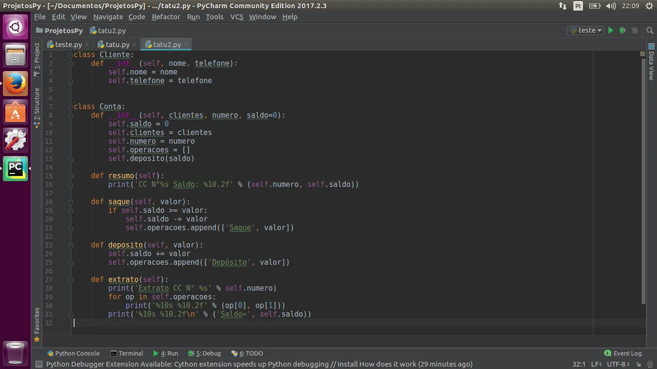
Task: Open the Terminal tool window
Action: tap(127, 353)
